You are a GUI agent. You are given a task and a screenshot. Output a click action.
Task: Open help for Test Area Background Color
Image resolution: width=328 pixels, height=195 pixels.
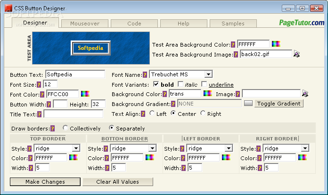233,45
